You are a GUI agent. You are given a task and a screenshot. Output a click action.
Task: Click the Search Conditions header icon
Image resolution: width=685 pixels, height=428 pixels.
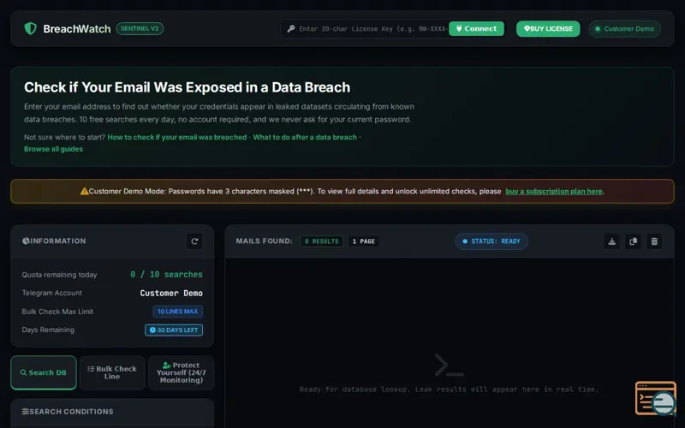(x=26, y=412)
